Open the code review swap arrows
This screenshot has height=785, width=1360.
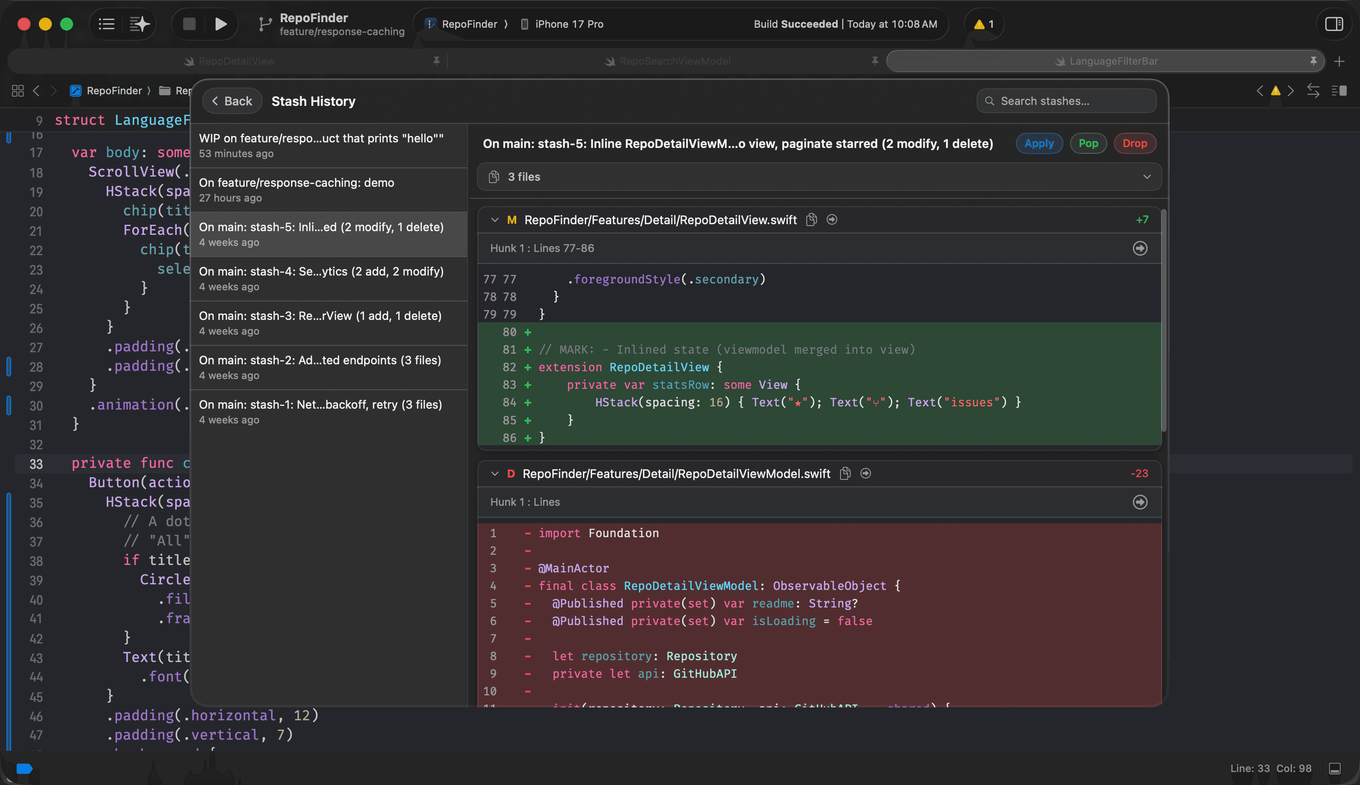click(x=1313, y=91)
